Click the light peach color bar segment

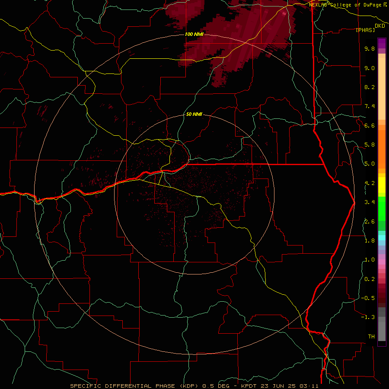point(382,89)
